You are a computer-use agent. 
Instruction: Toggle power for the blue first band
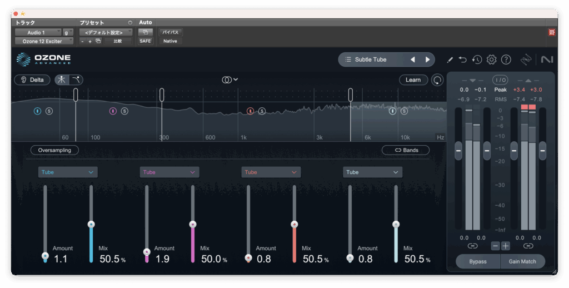37,111
